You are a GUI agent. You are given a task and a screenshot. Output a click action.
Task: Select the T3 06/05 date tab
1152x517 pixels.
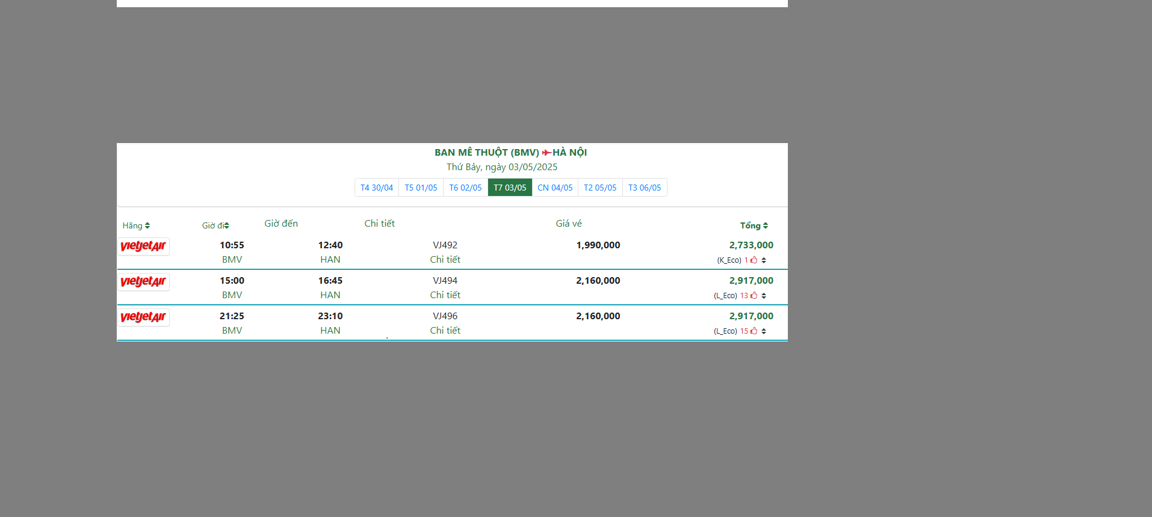(x=645, y=188)
